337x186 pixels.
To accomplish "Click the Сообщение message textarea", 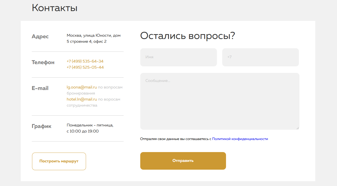I will tap(220, 101).
